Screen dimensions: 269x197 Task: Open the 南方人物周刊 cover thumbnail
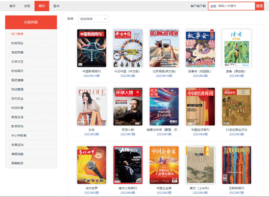(x=128, y=165)
